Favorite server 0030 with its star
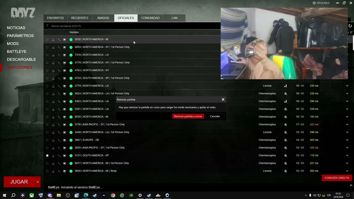 tap(47, 40)
